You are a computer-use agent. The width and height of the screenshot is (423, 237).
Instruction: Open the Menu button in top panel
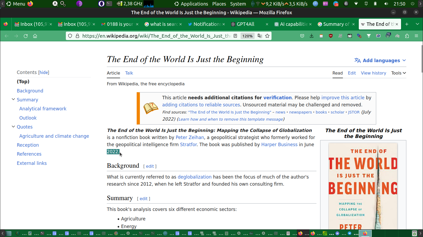[x=16, y=4]
